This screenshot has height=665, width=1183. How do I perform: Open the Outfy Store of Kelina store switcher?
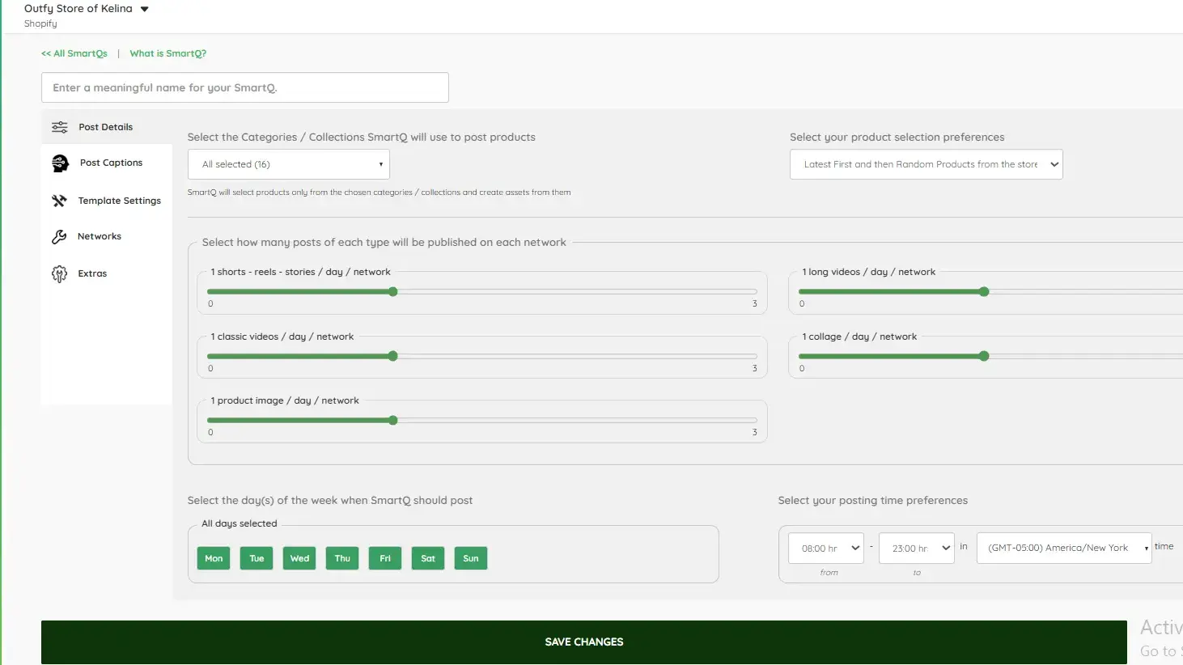click(x=87, y=9)
